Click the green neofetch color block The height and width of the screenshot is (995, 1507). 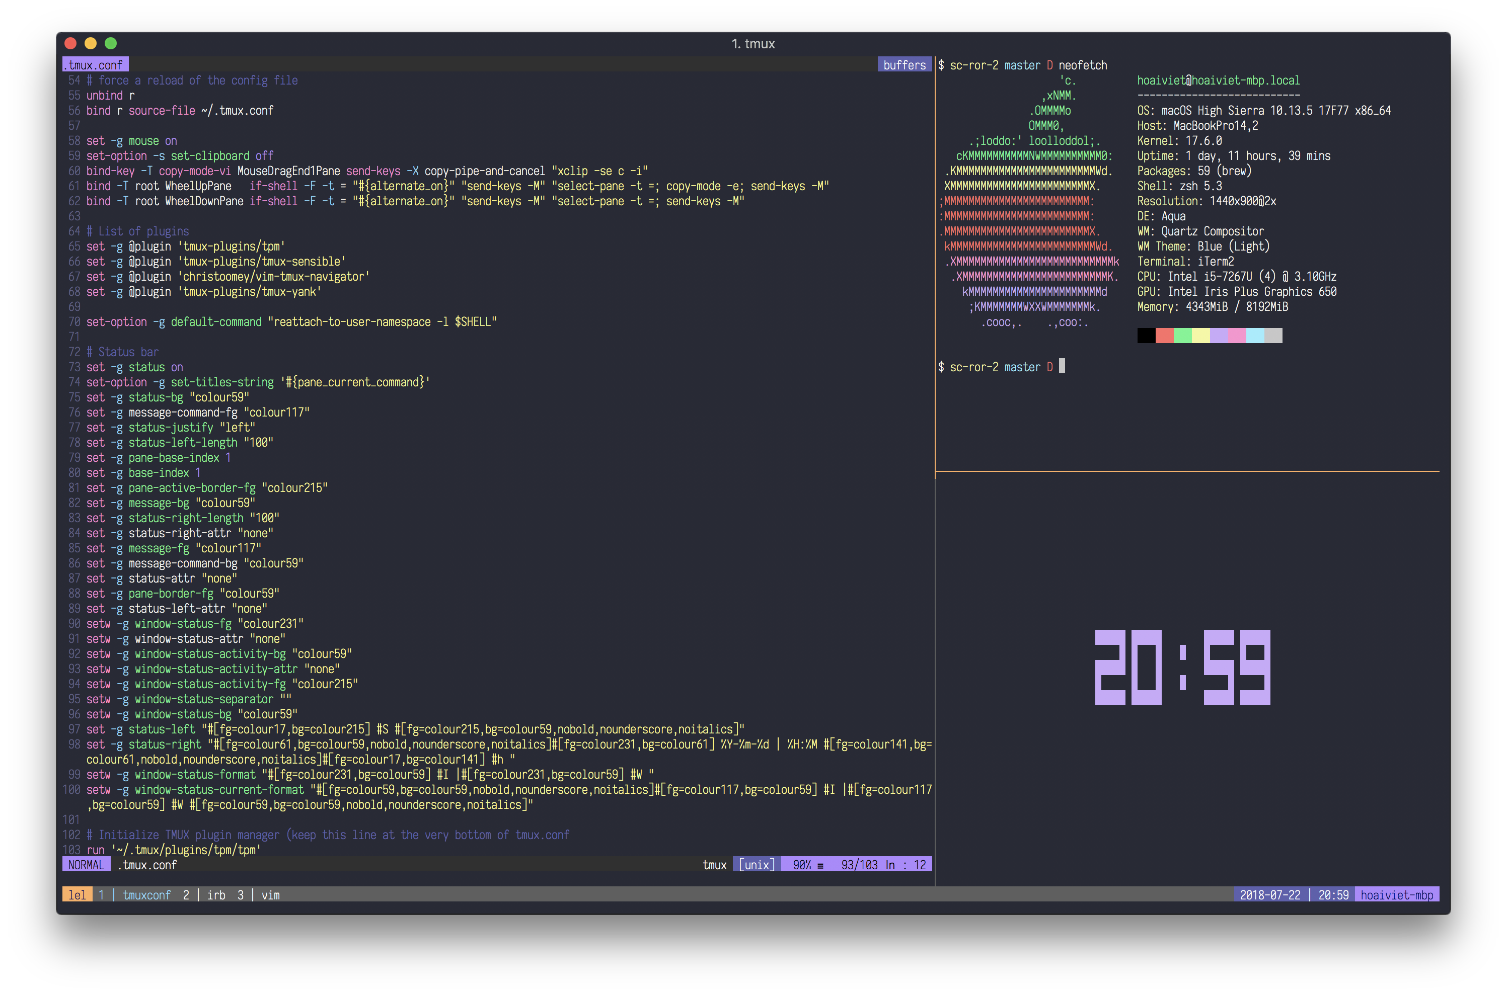pyautogui.click(x=1183, y=336)
